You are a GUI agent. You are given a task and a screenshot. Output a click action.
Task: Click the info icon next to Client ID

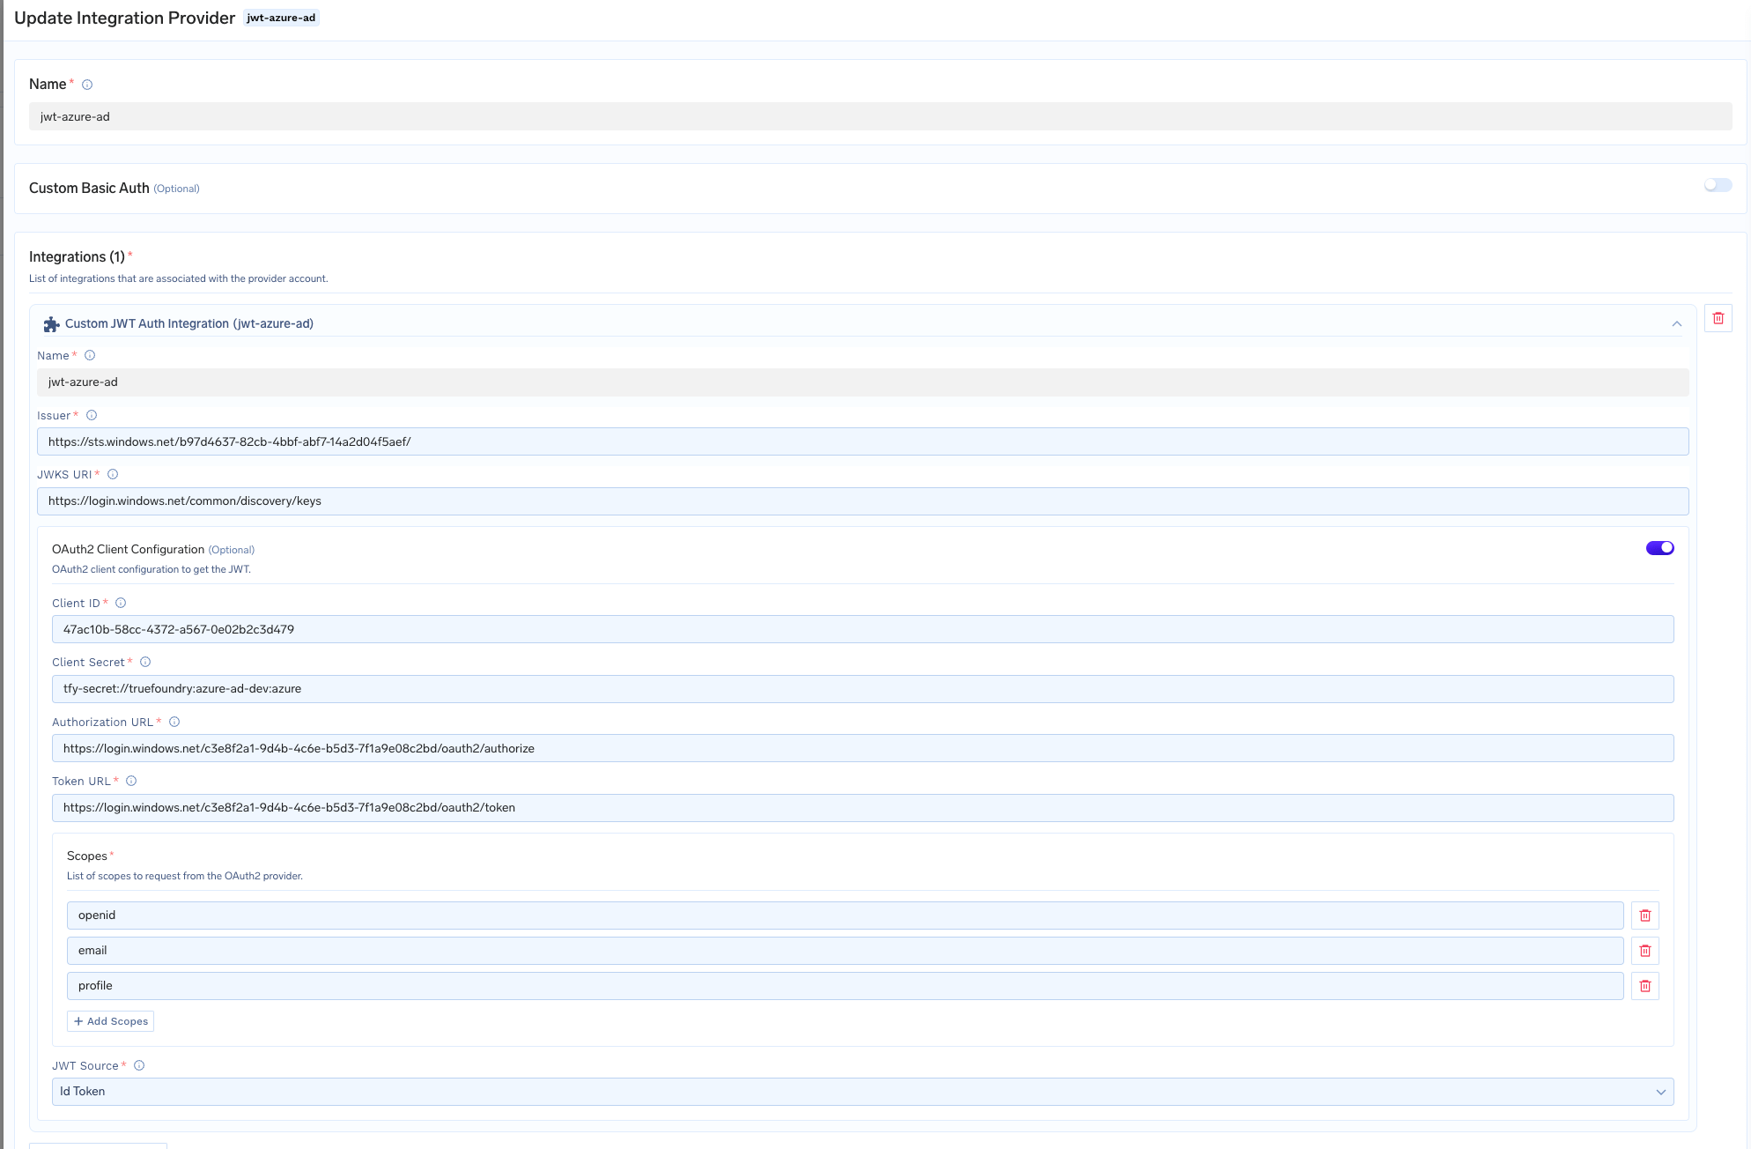coord(121,604)
